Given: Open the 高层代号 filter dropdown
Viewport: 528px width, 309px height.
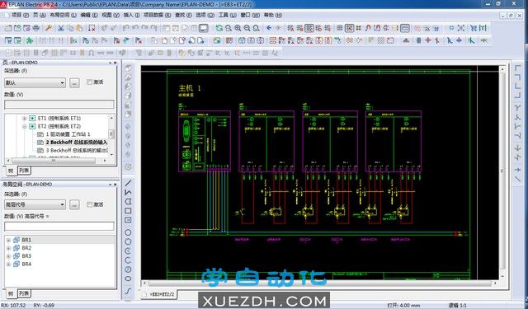Looking at the screenshot, I should pos(63,204).
